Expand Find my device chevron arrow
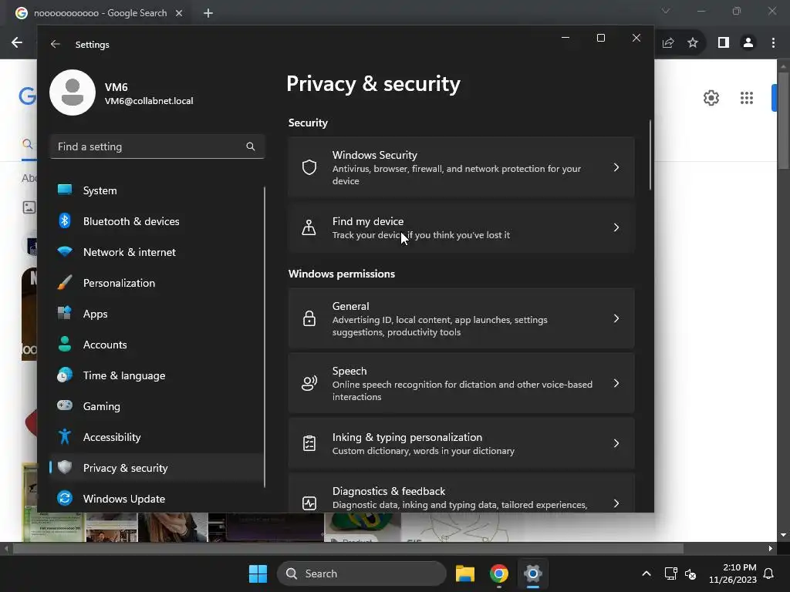The height and width of the screenshot is (592, 790). 616,227
